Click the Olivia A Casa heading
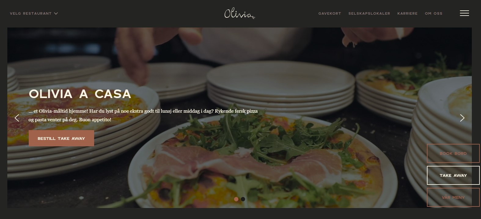Image resolution: width=481 pixels, height=219 pixels. point(80,94)
